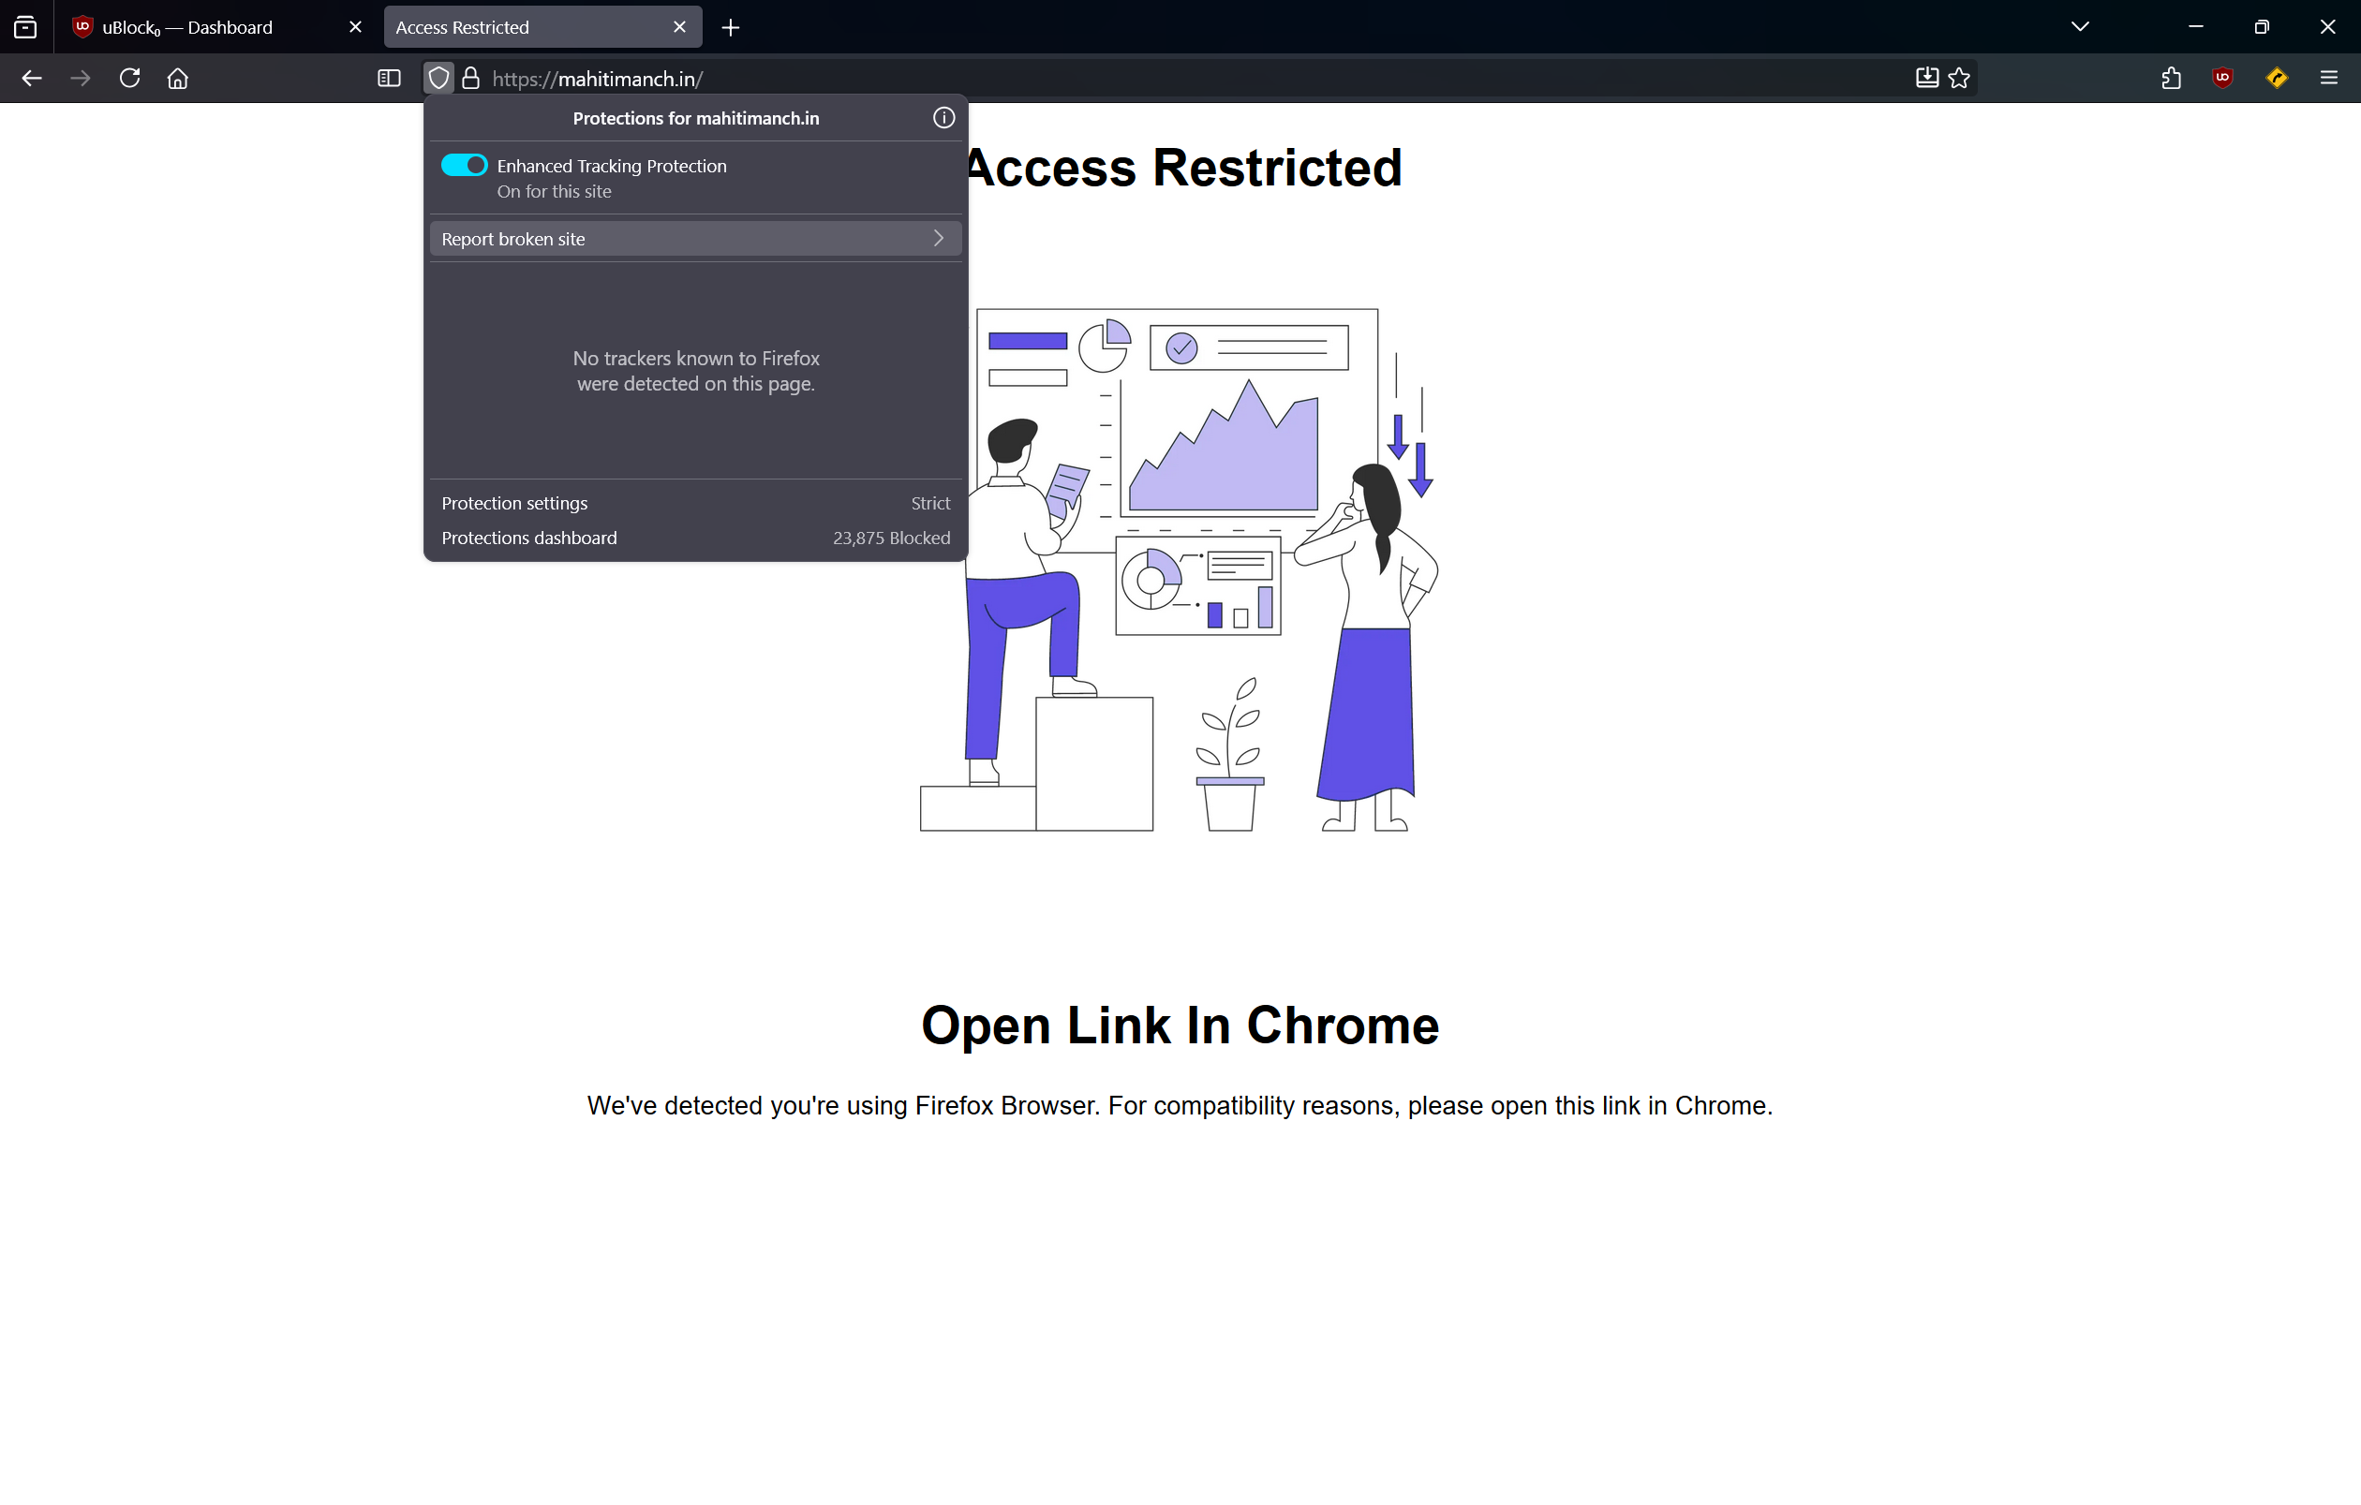This screenshot has width=2361, height=1505.
Task: Open the Extensions puzzle piece menu
Action: coord(2171,79)
